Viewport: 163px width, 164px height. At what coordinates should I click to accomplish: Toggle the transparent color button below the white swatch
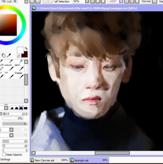tap(18, 56)
